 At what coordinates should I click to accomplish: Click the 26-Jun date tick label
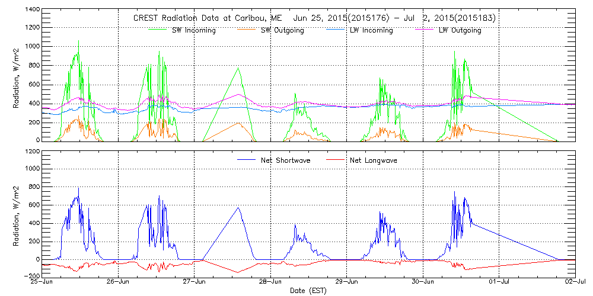(x=119, y=283)
